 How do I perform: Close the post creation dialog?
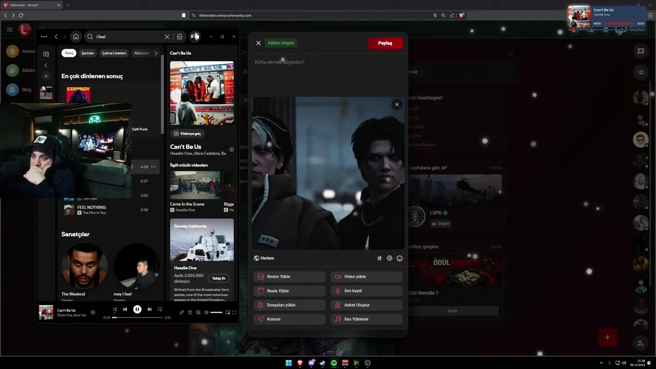258,43
